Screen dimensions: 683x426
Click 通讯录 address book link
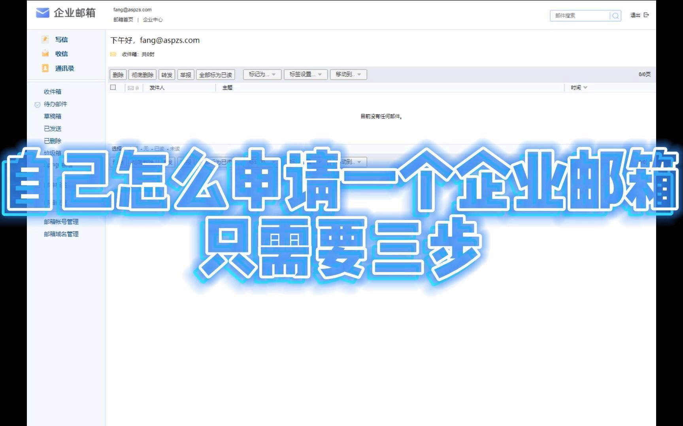[x=64, y=68]
